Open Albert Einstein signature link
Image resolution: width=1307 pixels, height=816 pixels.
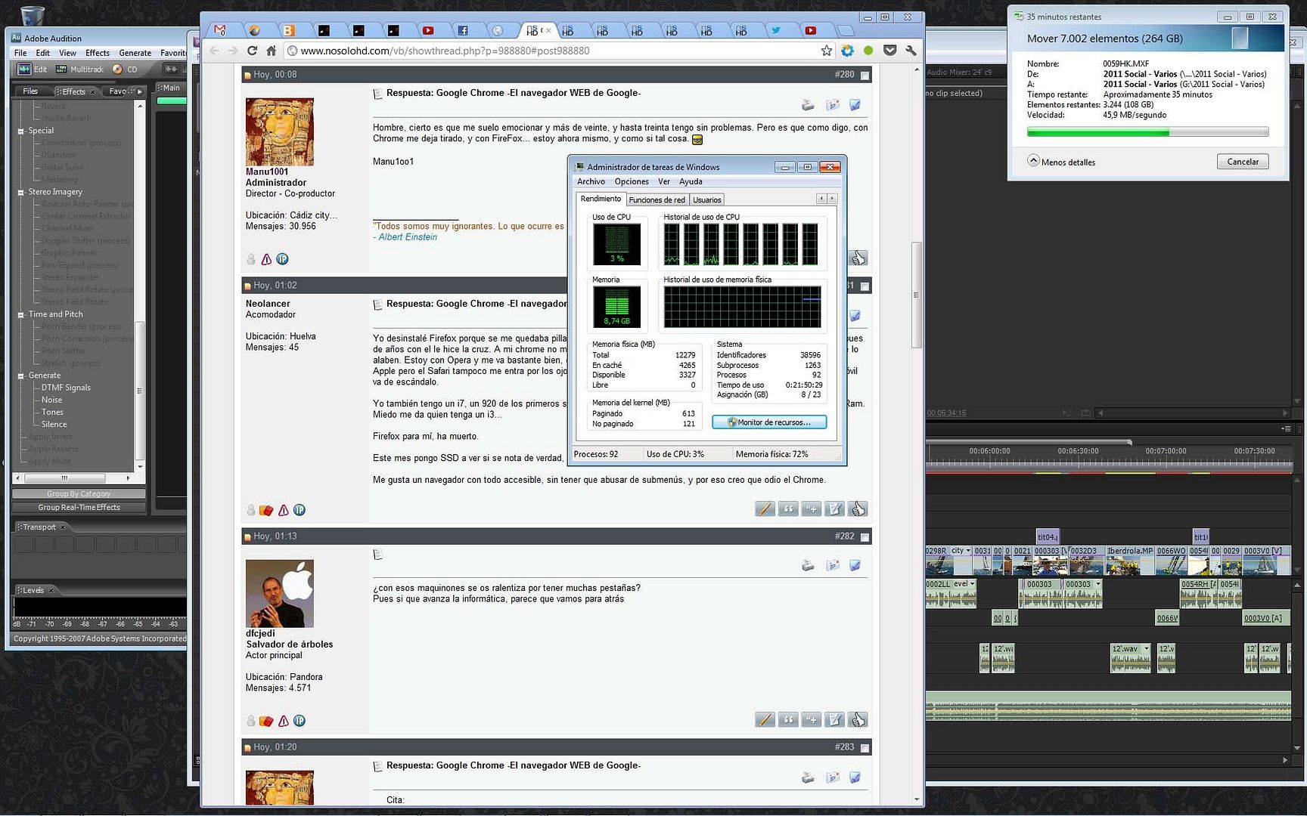pos(408,237)
